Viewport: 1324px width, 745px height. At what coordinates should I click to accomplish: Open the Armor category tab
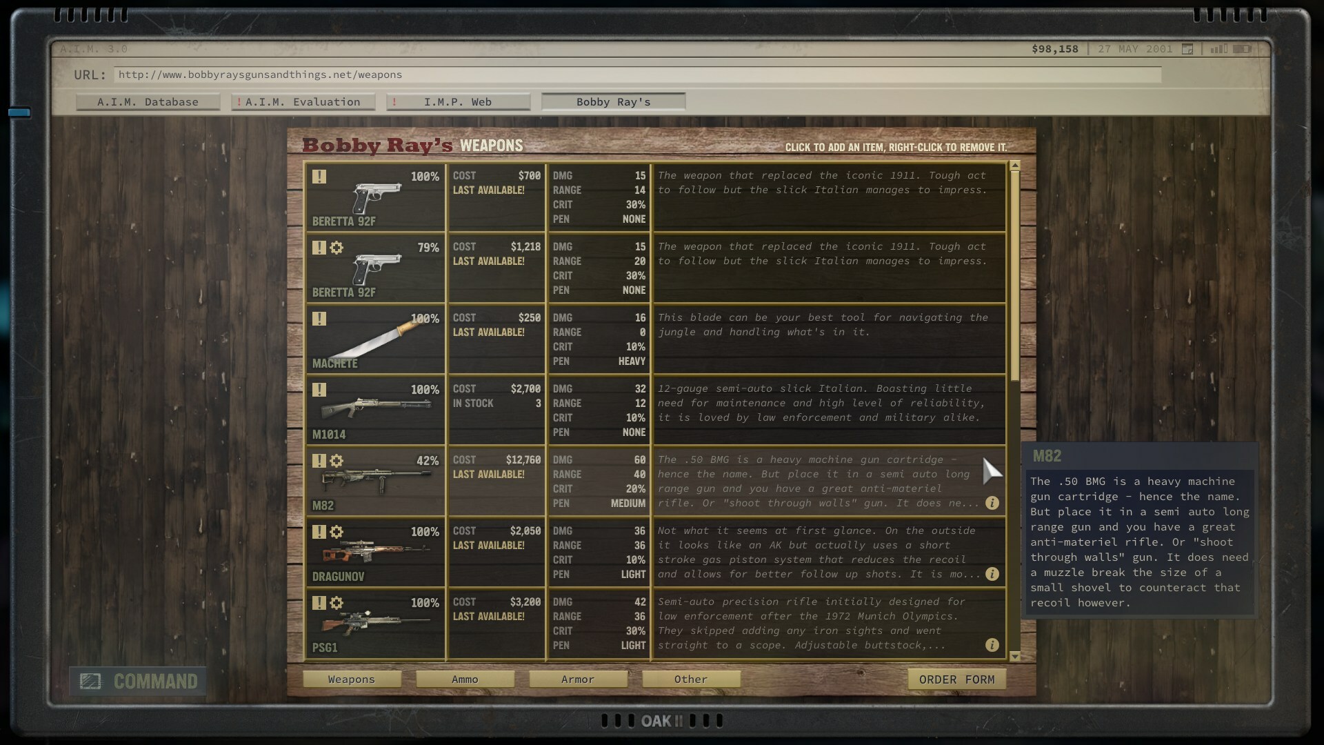pos(578,679)
